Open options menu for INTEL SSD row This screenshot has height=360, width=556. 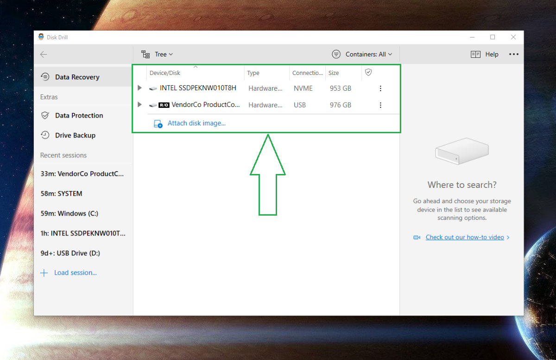coord(380,88)
